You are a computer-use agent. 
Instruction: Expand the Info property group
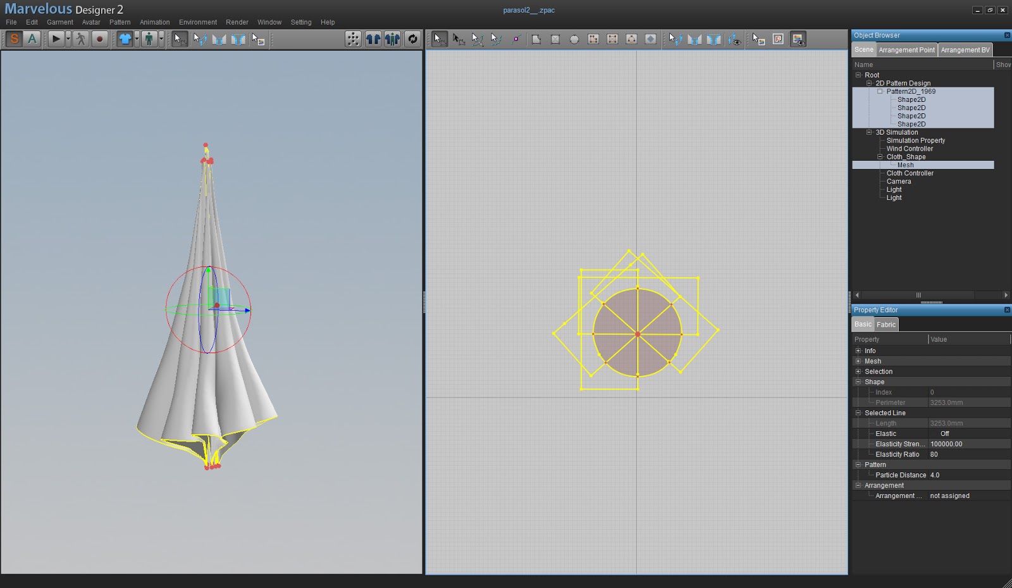click(x=858, y=351)
